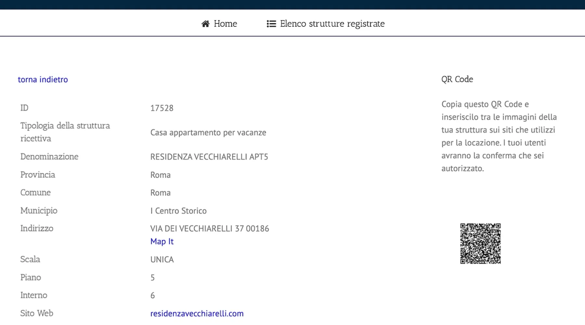Select address VIA DEI VECCHIARELLI 37 00186

[210, 229]
